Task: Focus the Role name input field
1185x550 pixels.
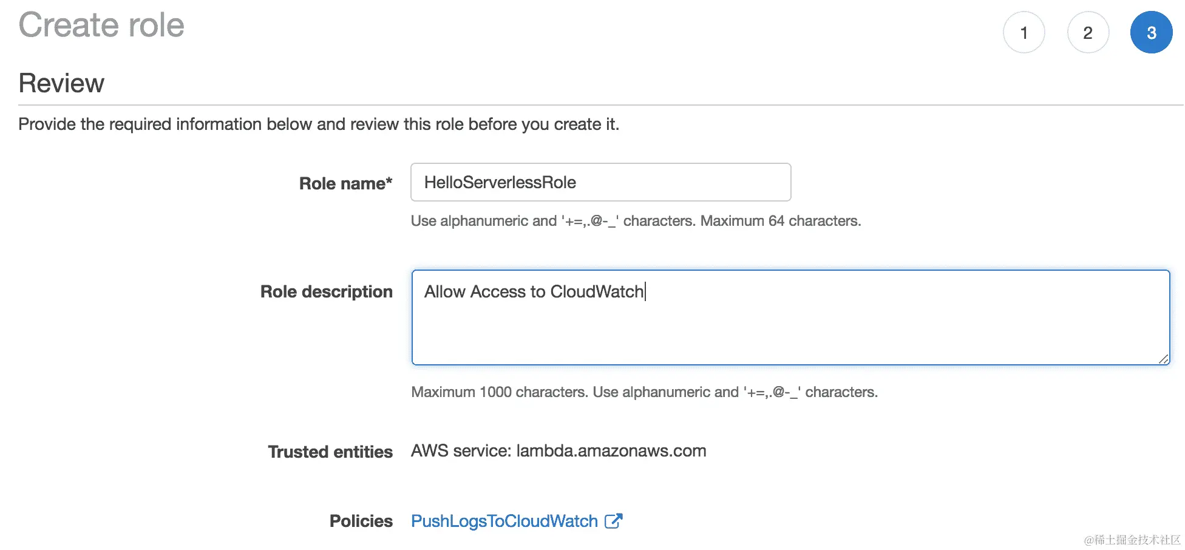Action: click(600, 182)
